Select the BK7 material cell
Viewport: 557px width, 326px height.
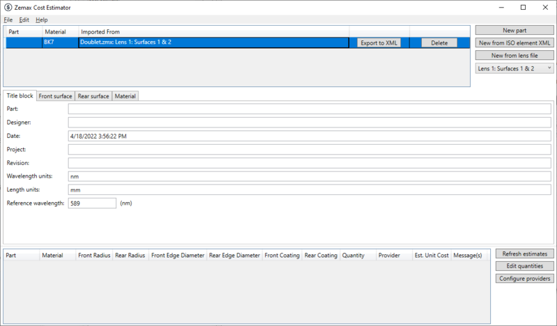pos(60,42)
